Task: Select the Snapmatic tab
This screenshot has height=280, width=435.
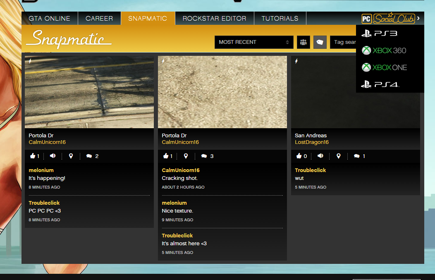Action: (x=148, y=18)
